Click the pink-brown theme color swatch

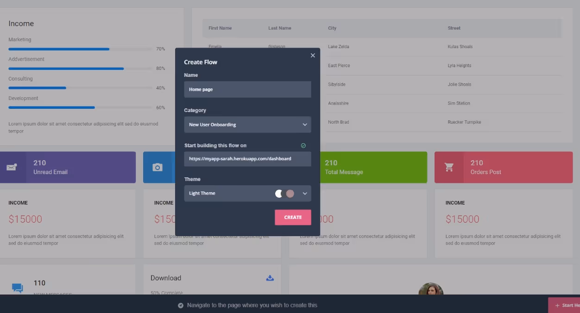click(x=290, y=194)
